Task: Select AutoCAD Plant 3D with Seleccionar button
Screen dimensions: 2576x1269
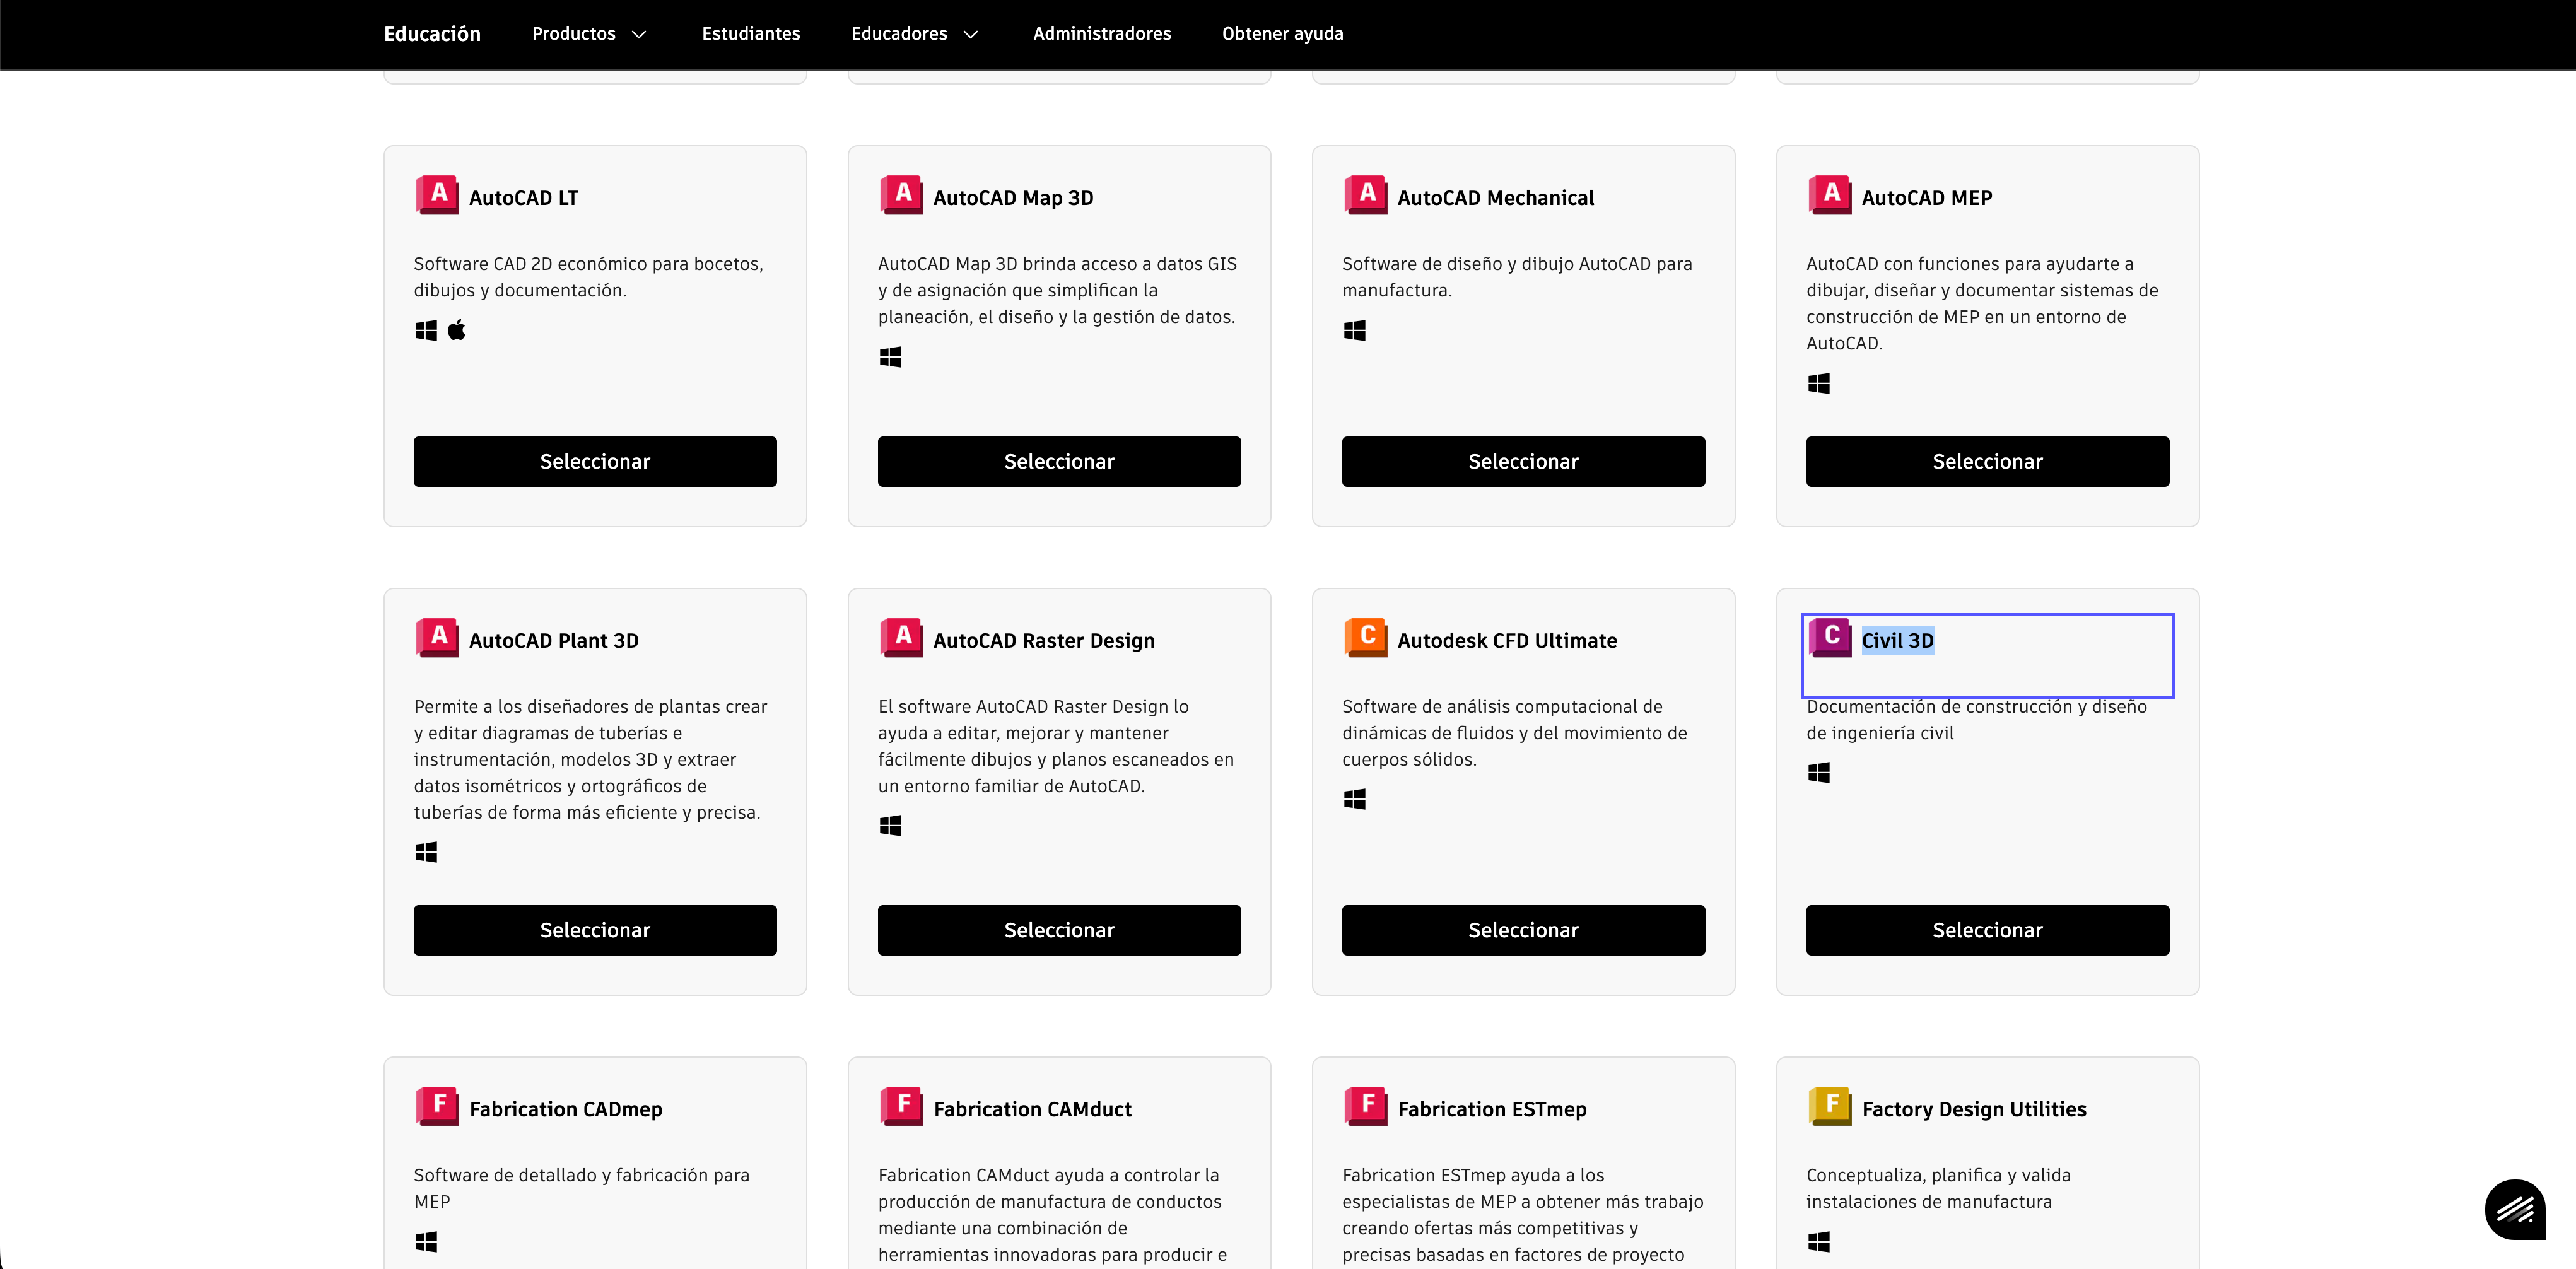Action: coord(595,930)
